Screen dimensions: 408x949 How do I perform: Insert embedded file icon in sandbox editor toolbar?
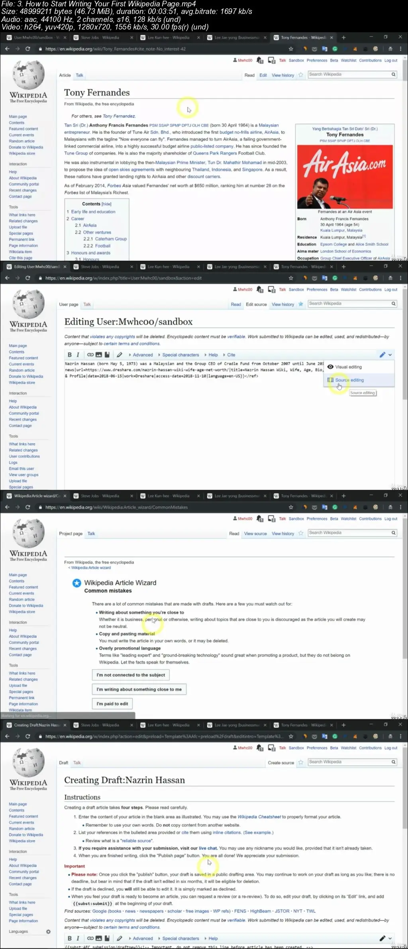tap(98, 355)
